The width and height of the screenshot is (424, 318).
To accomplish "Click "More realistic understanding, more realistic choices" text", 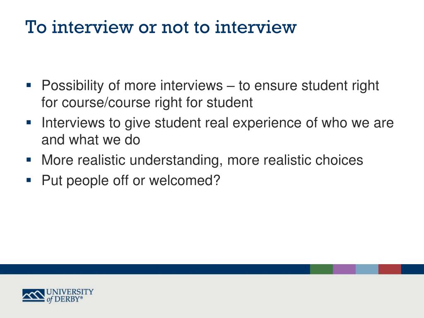I will pyautogui.click(x=202, y=160).
